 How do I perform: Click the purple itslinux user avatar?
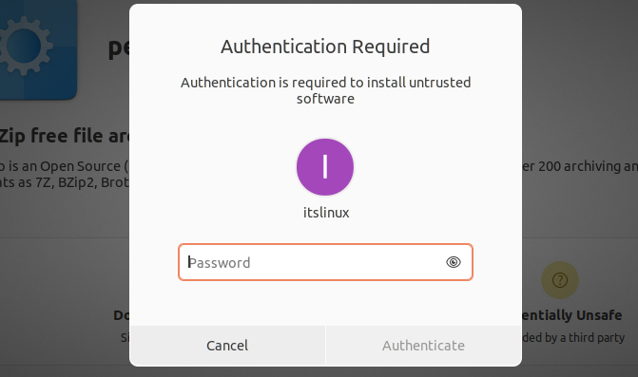(x=325, y=167)
